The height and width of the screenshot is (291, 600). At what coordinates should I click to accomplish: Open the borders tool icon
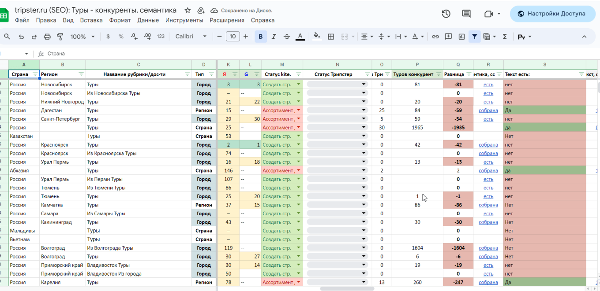coord(331,37)
